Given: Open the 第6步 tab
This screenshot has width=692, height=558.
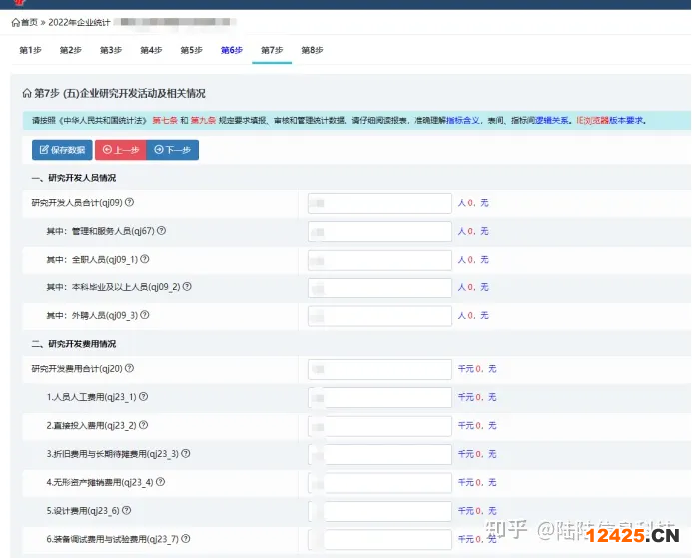Looking at the screenshot, I should click(x=231, y=50).
